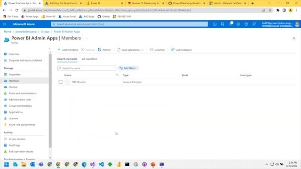The width and height of the screenshot is (301, 169).
Task: Close the Members blade with X
Action: 294,38
